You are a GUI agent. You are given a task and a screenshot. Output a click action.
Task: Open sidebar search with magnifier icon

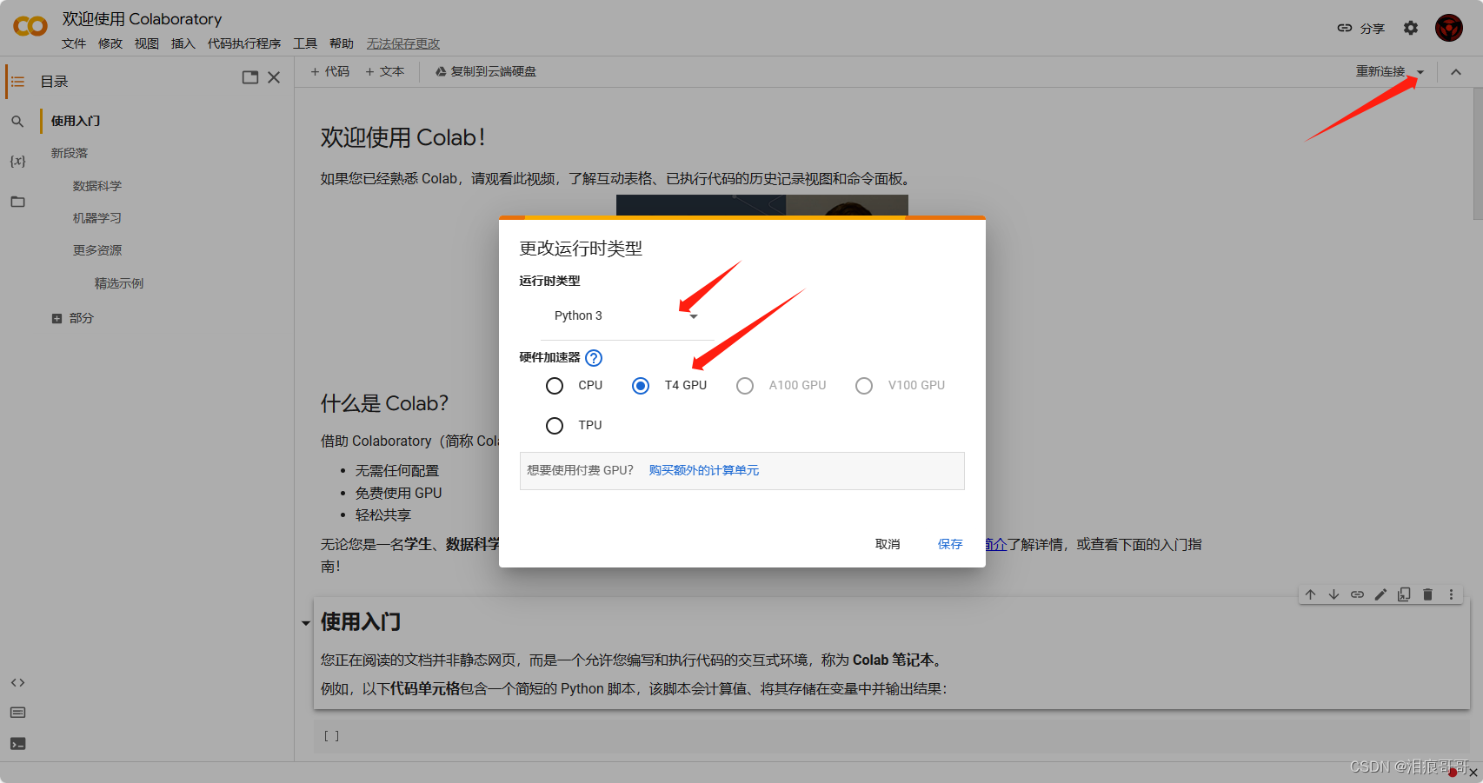(x=17, y=121)
